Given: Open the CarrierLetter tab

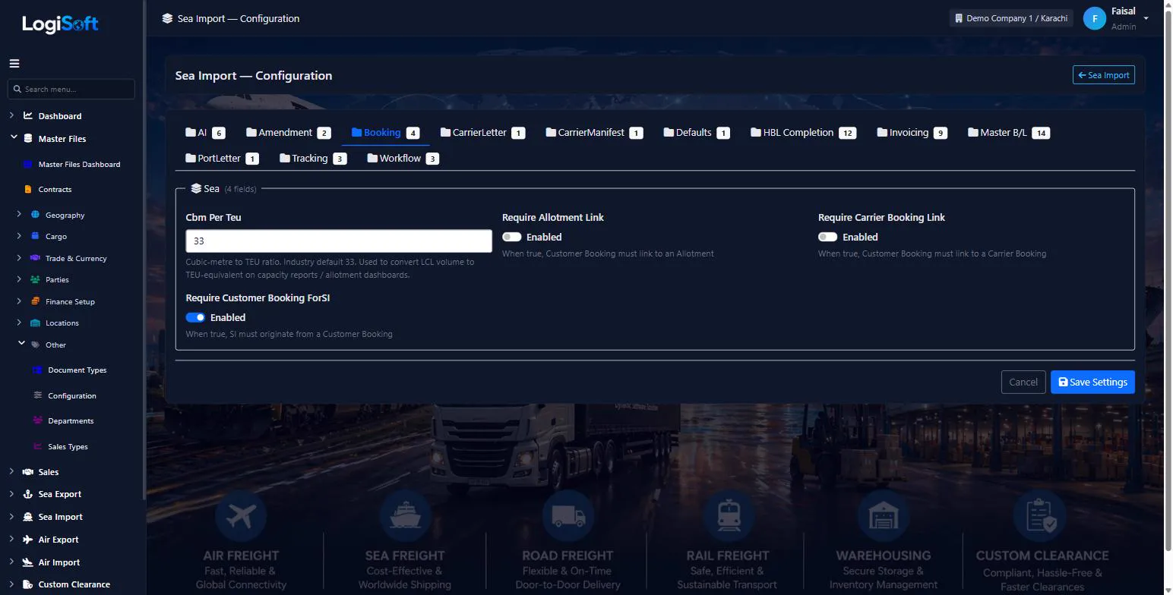Looking at the screenshot, I should click(482, 133).
